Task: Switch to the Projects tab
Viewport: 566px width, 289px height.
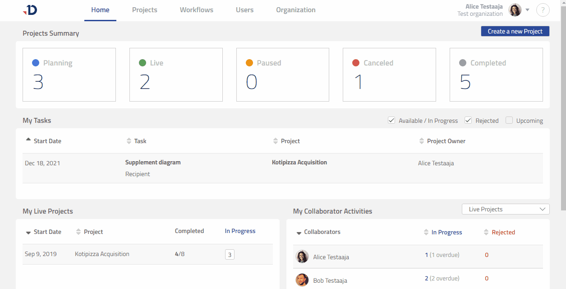Action: pyautogui.click(x=144, y=10)
